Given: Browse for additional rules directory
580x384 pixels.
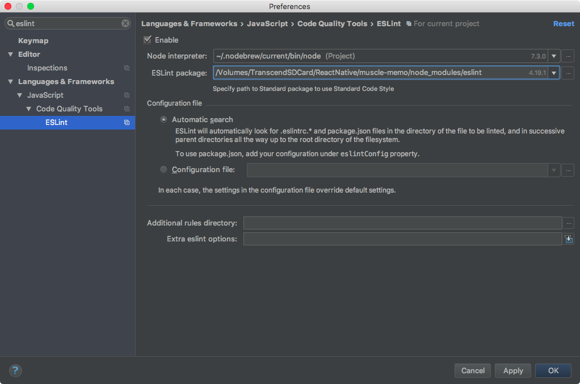Looking at the screenshot, I should 569,223.
